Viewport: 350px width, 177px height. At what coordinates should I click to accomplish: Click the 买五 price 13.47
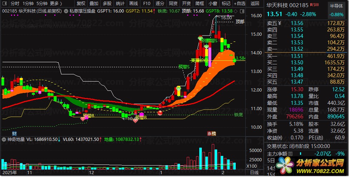pos(297,82)
